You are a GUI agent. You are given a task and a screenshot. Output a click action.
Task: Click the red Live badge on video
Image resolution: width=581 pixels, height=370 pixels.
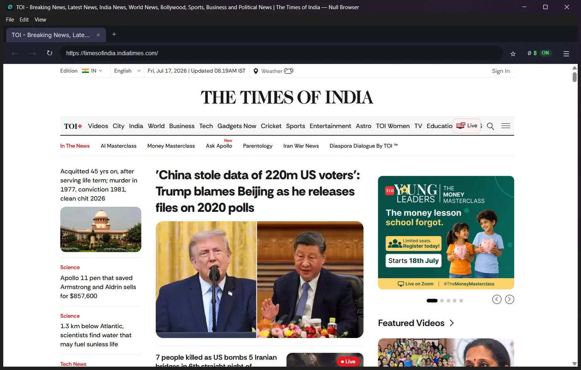click(348, 362)
